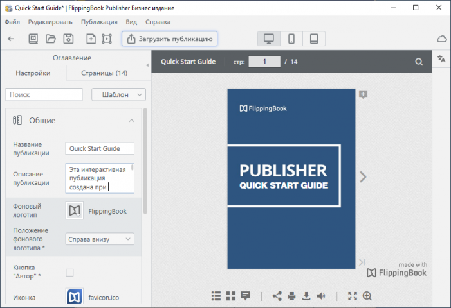Open the Справка menu
This screenshot has width=451, height=308.
(x=158, y=22)
